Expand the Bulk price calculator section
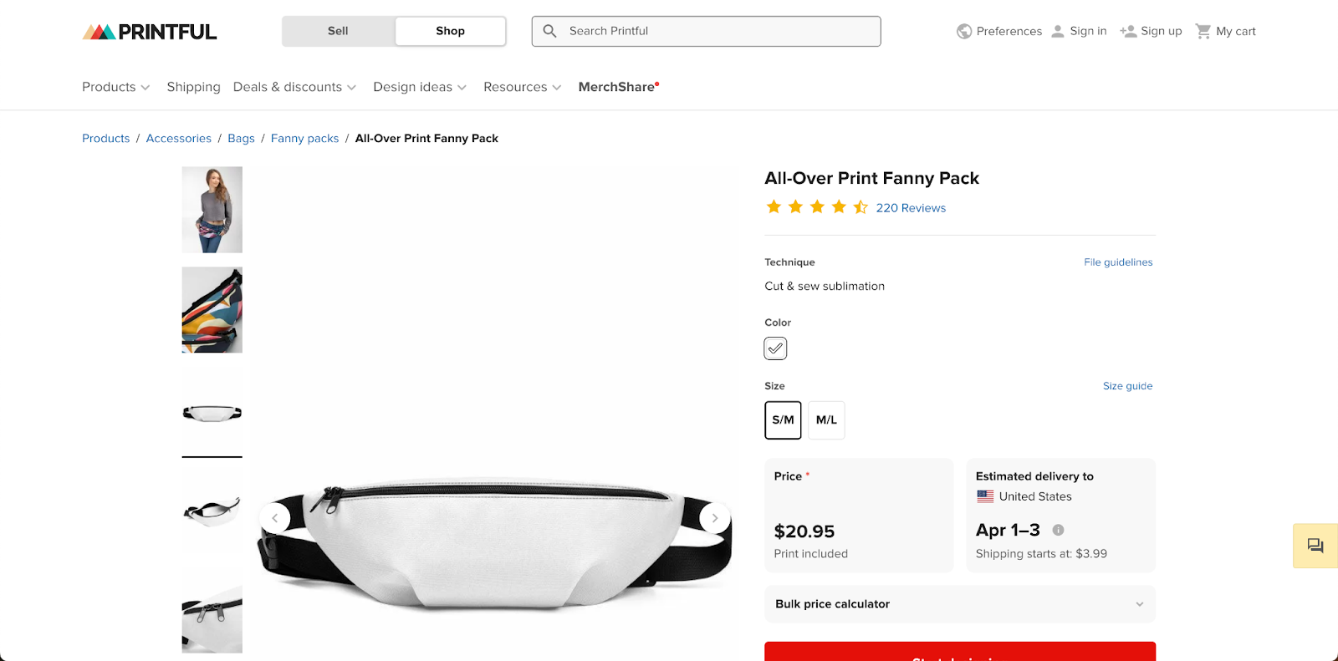 pyautogui.click(x=958, y=603)
